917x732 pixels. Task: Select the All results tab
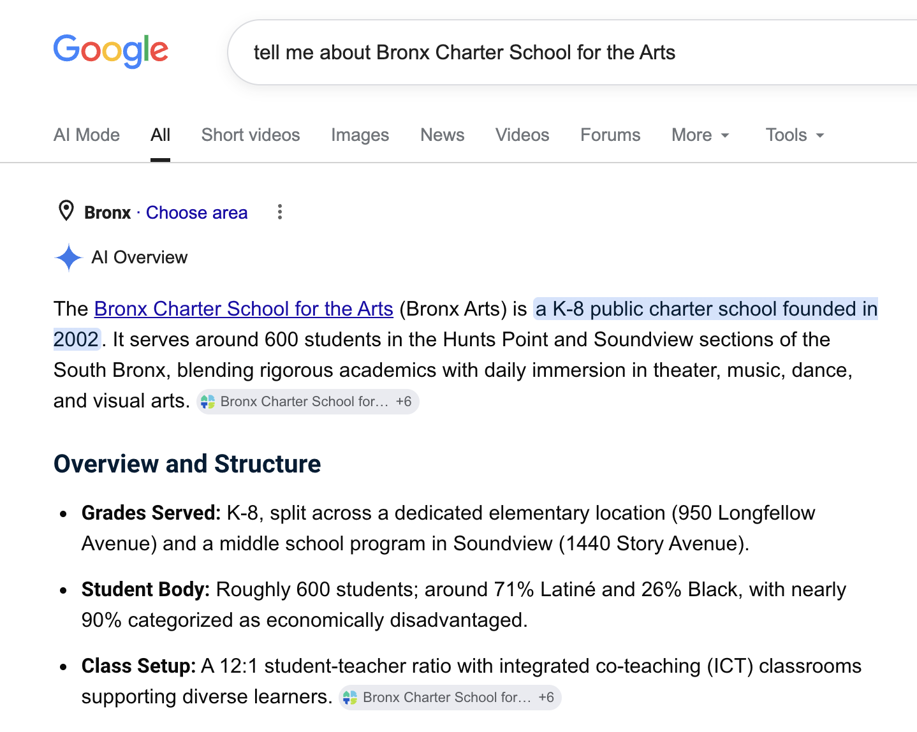pyautogui.click(x=160, y=135)
